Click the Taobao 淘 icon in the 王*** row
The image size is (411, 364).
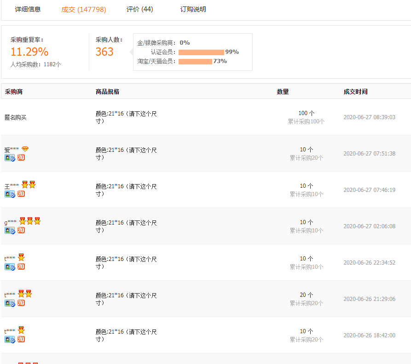21,194
